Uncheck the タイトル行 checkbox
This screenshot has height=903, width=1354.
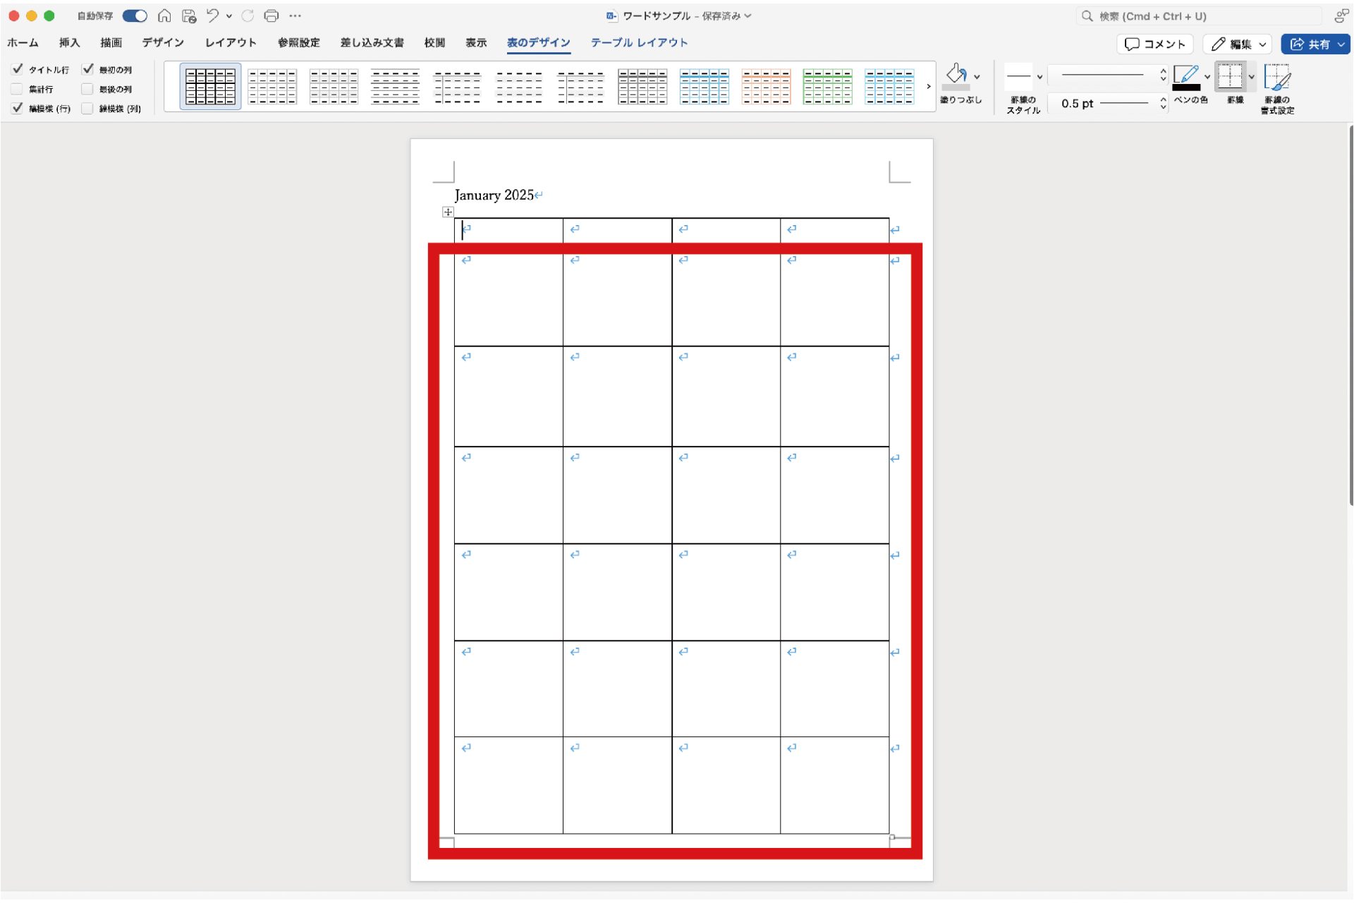coord(18,69)
